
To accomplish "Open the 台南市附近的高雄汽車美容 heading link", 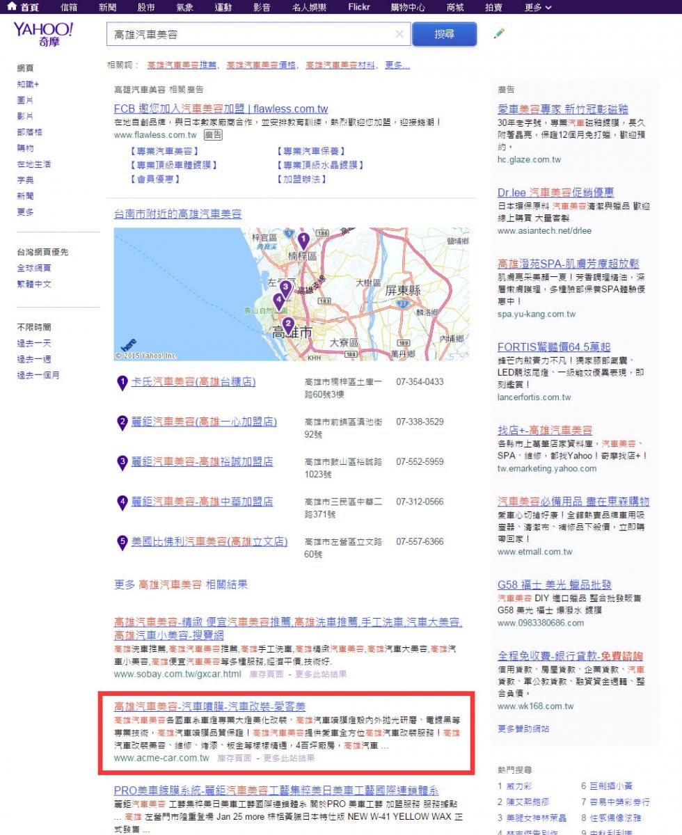I will click(178, 214).
